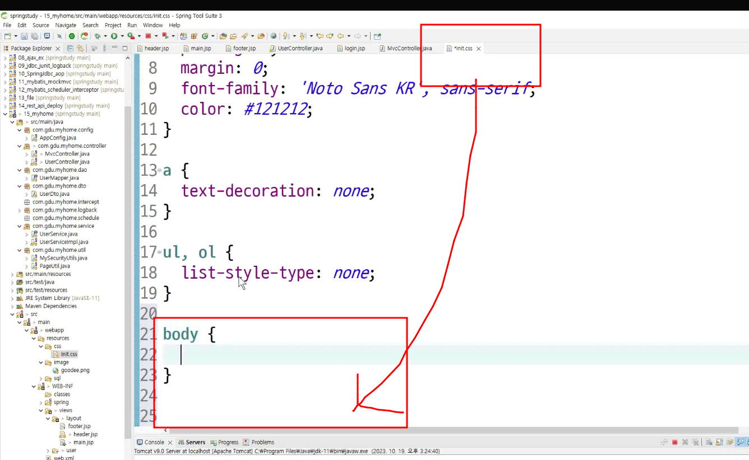749x460 pixels.
Task: Click the red Stop square in main toolbar
Action: coord(148,36)
